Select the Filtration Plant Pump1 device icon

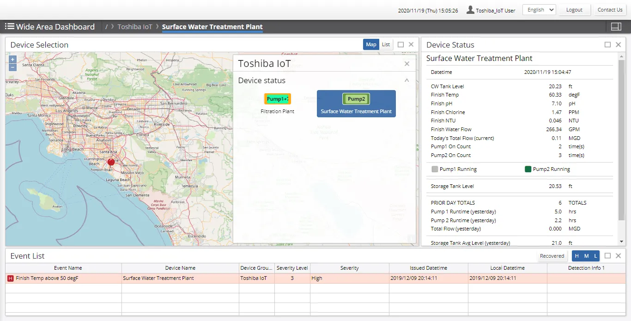coord(277,99)
